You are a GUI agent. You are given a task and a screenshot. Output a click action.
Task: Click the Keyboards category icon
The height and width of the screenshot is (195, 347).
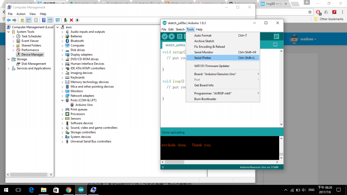pyautogui.click(x=67, y=78)
